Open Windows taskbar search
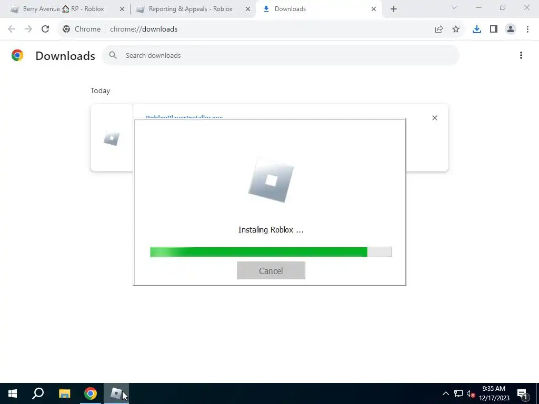Viewport: 539px width, 404px height. click(x=38, y=393)
